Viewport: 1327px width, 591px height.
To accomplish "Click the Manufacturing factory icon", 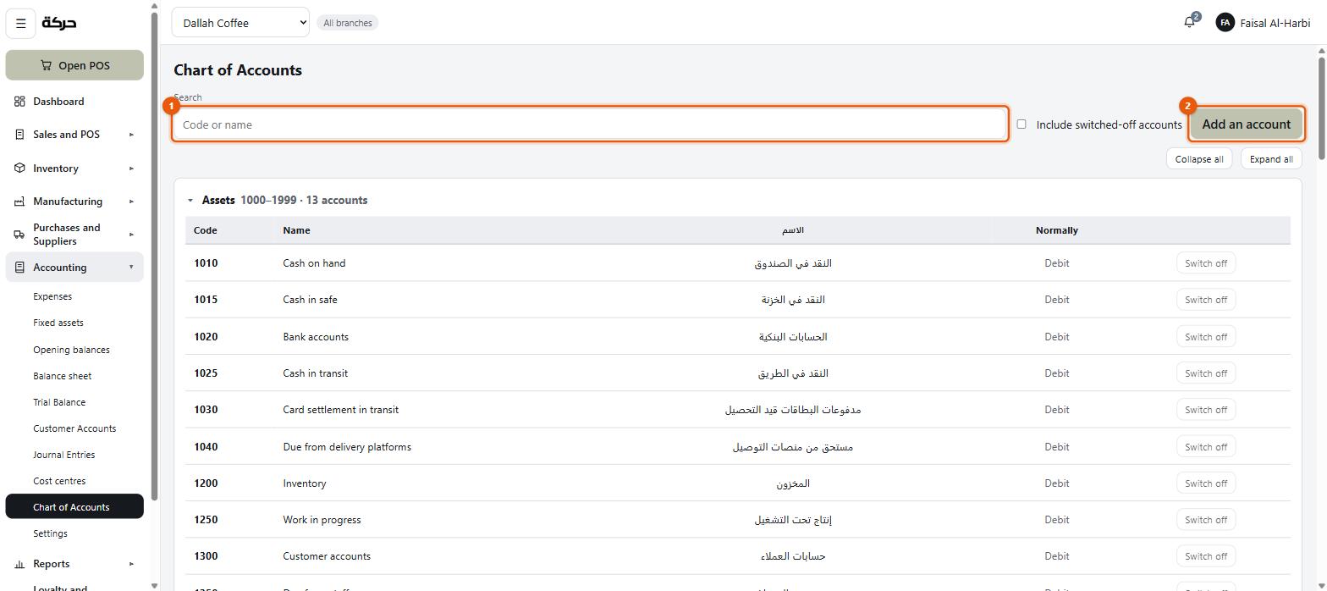I will [x=19, y=202].
